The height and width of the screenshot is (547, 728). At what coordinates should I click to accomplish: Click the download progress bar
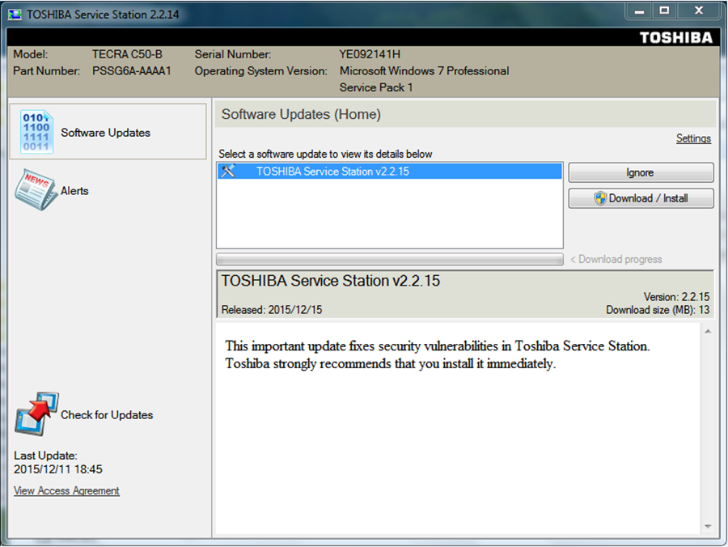389,260
